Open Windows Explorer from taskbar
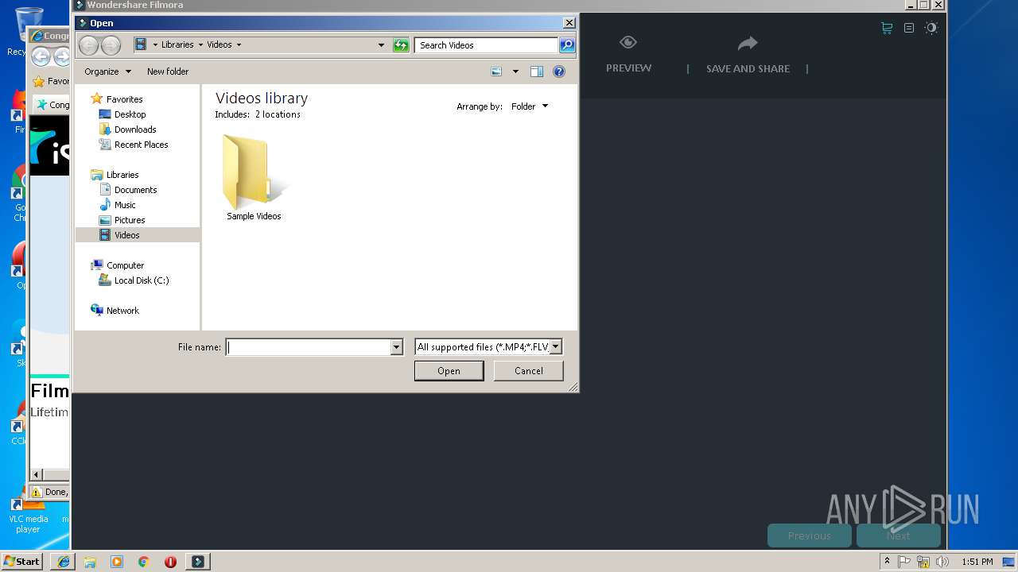The height and width of the screenshot is (572, 1018). click(x=90, y=562)
